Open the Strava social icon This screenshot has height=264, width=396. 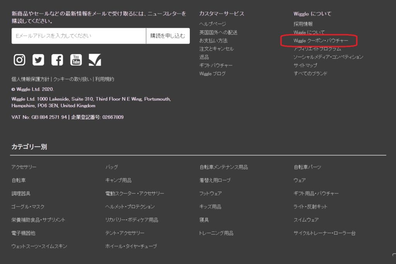point(95,60)
